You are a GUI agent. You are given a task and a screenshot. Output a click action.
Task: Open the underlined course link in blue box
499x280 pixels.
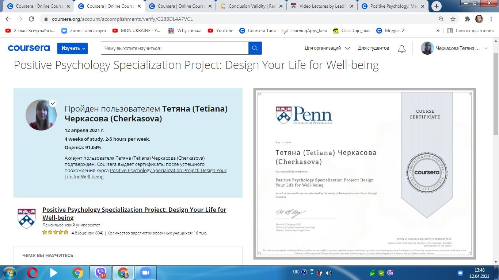(145, 174)
